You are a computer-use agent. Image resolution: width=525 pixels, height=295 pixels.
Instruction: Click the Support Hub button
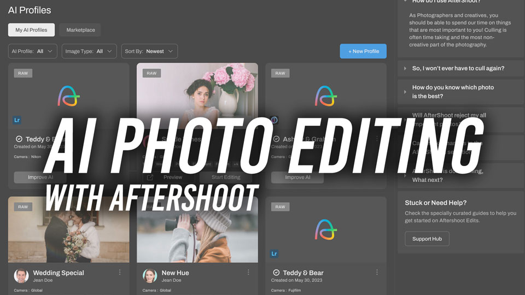[x=427, y=239]
